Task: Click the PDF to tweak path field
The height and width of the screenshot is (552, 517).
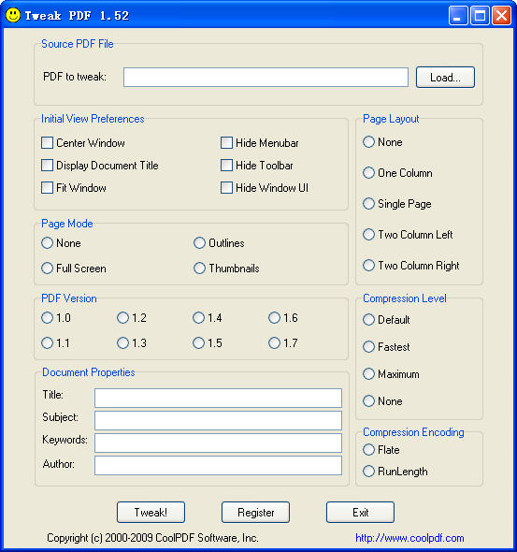Action: point(266,77)
